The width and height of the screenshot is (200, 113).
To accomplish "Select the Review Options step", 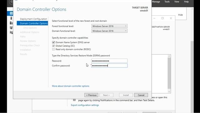I will pos(28,41).
